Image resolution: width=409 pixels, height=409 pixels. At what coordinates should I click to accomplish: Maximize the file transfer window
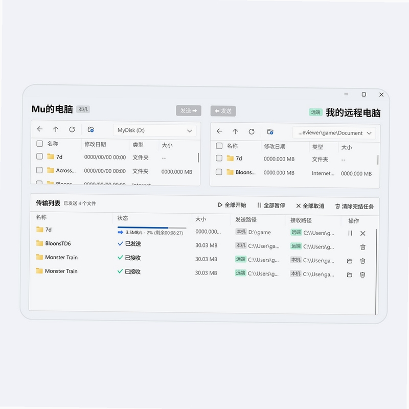coord(363,95)
